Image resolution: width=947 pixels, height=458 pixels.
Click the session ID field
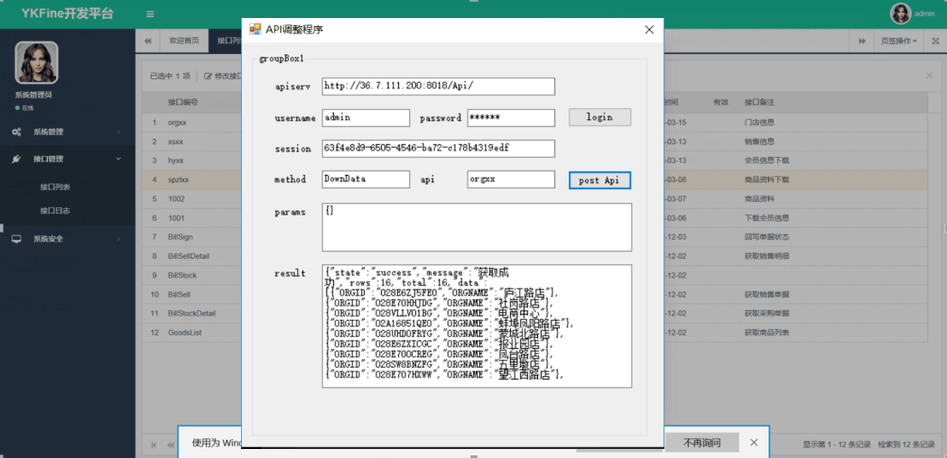pyautogui.click(x=439, y=149)
